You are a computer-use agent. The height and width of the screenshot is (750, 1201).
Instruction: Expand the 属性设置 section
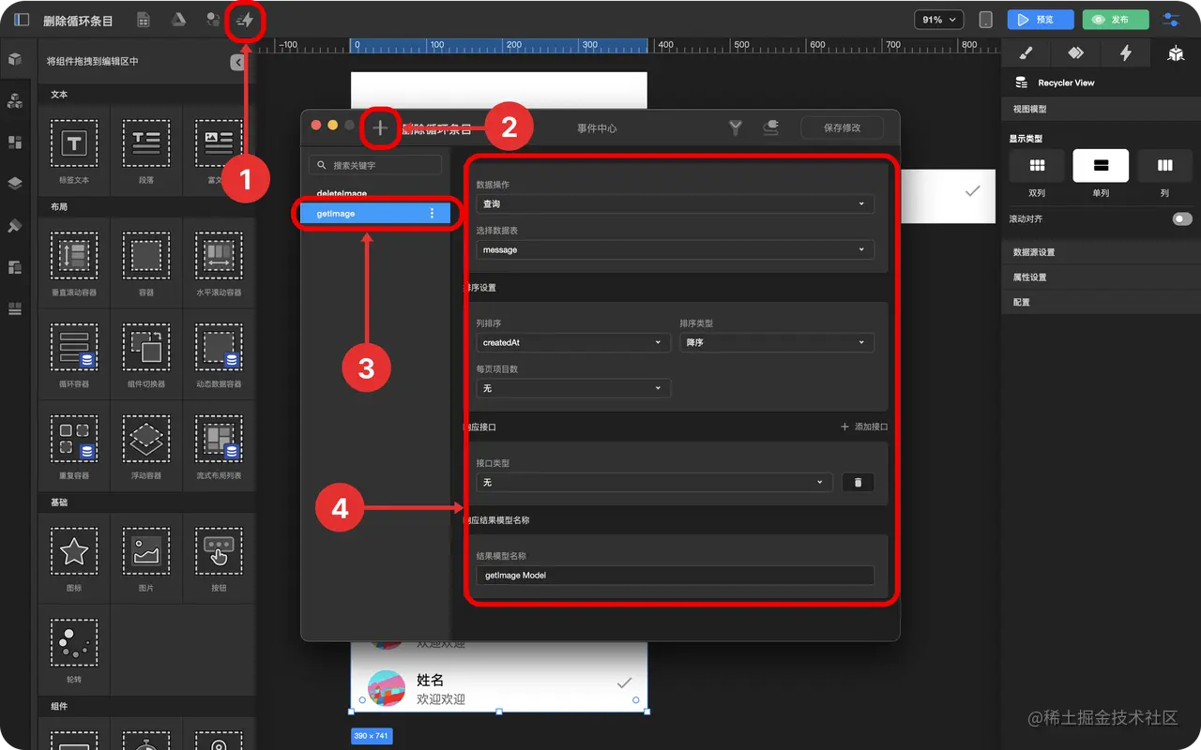coord(1101,277)
